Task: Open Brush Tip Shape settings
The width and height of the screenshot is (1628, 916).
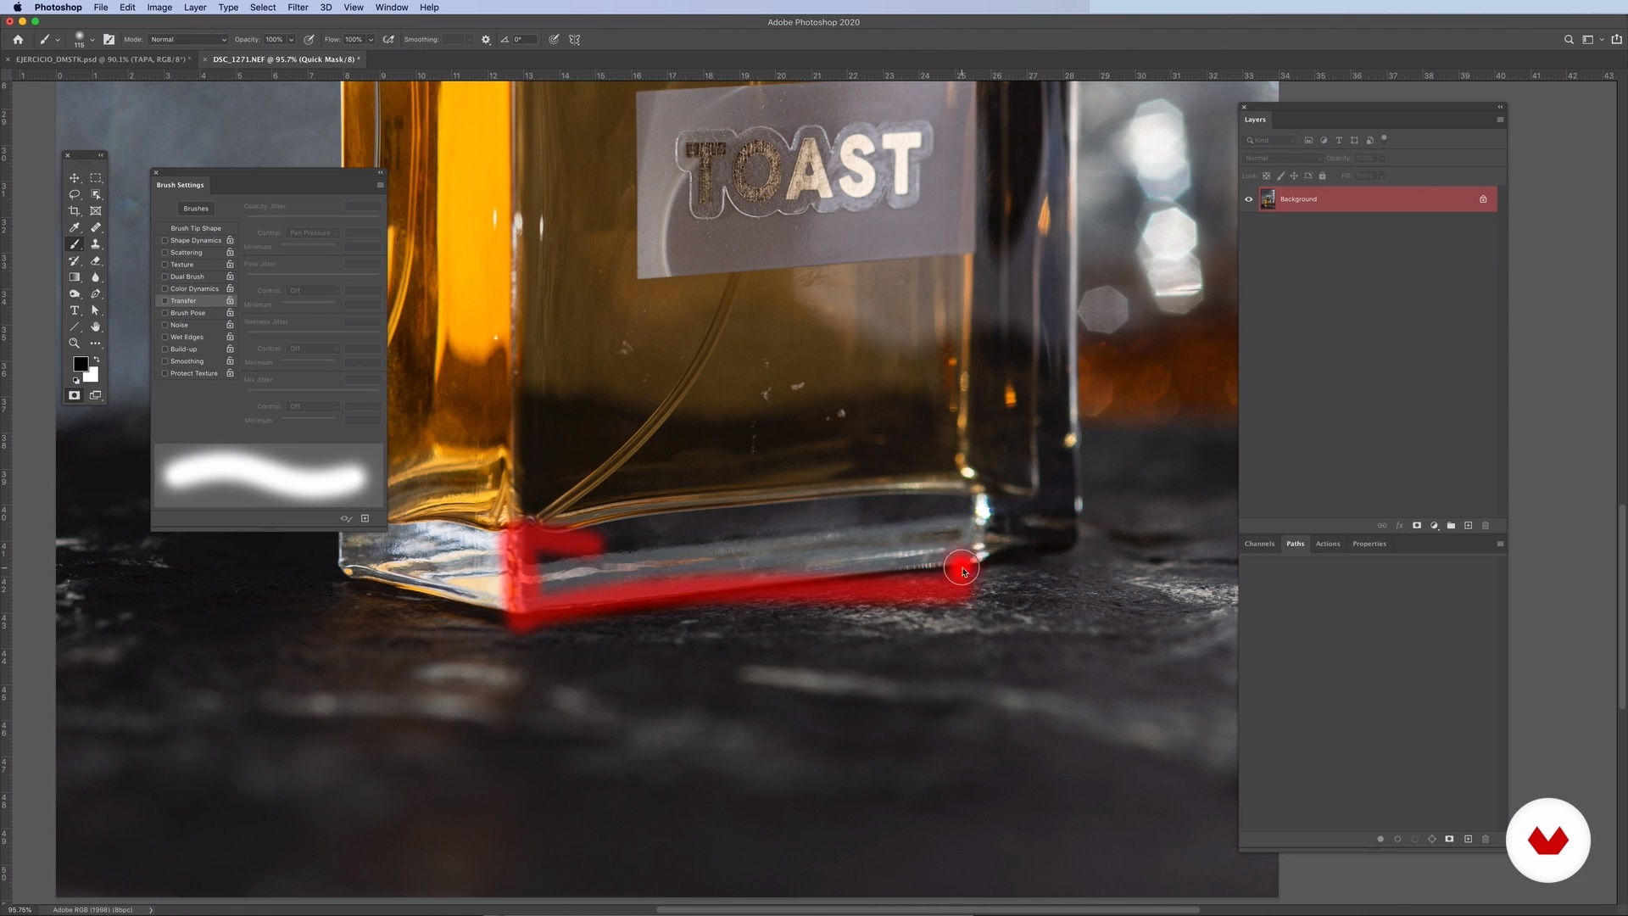Action: pyautogui.click(x=196, y=228)
